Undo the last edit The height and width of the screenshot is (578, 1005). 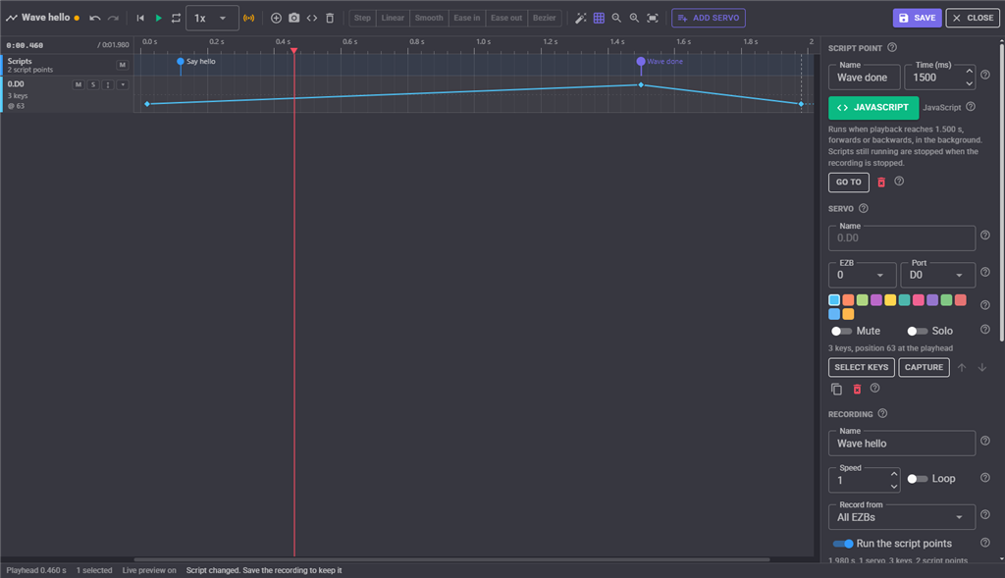tap(95, 18)
